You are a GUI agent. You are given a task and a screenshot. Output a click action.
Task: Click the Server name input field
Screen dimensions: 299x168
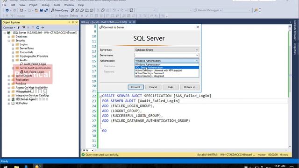click(x=165, y=55)
